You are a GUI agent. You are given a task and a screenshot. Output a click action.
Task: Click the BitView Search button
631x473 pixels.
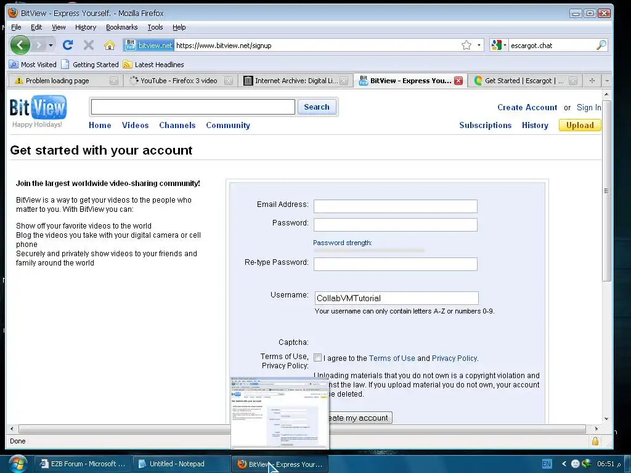[x=317, y=107]
